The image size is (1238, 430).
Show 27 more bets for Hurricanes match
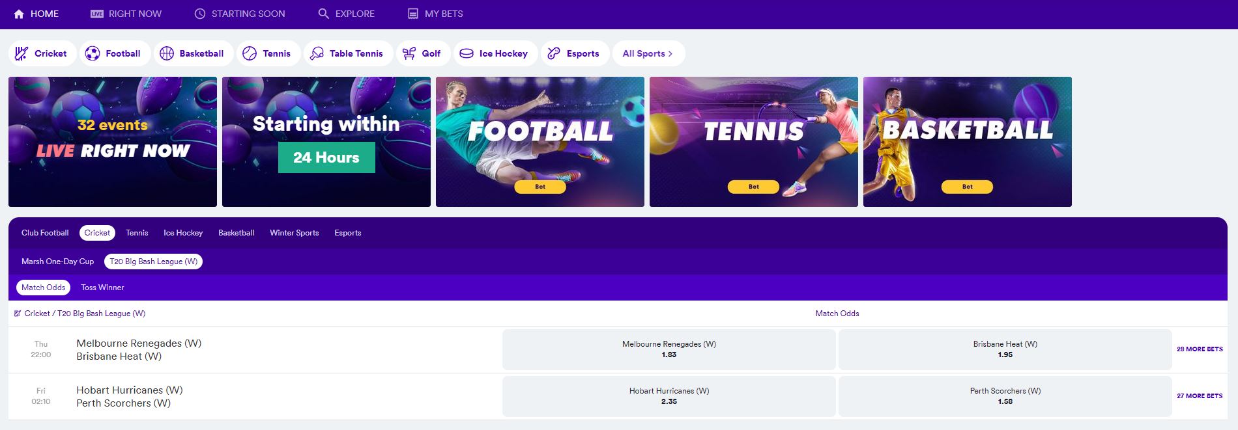pyautogui.click(x=1200, y=396)
